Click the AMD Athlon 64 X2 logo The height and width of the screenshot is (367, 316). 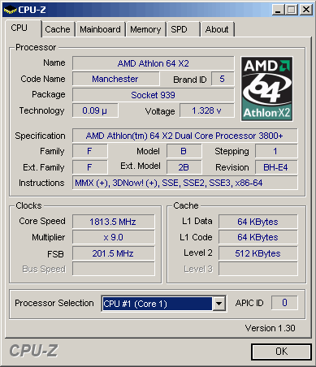pyautogui.click(x=266, y=89)
